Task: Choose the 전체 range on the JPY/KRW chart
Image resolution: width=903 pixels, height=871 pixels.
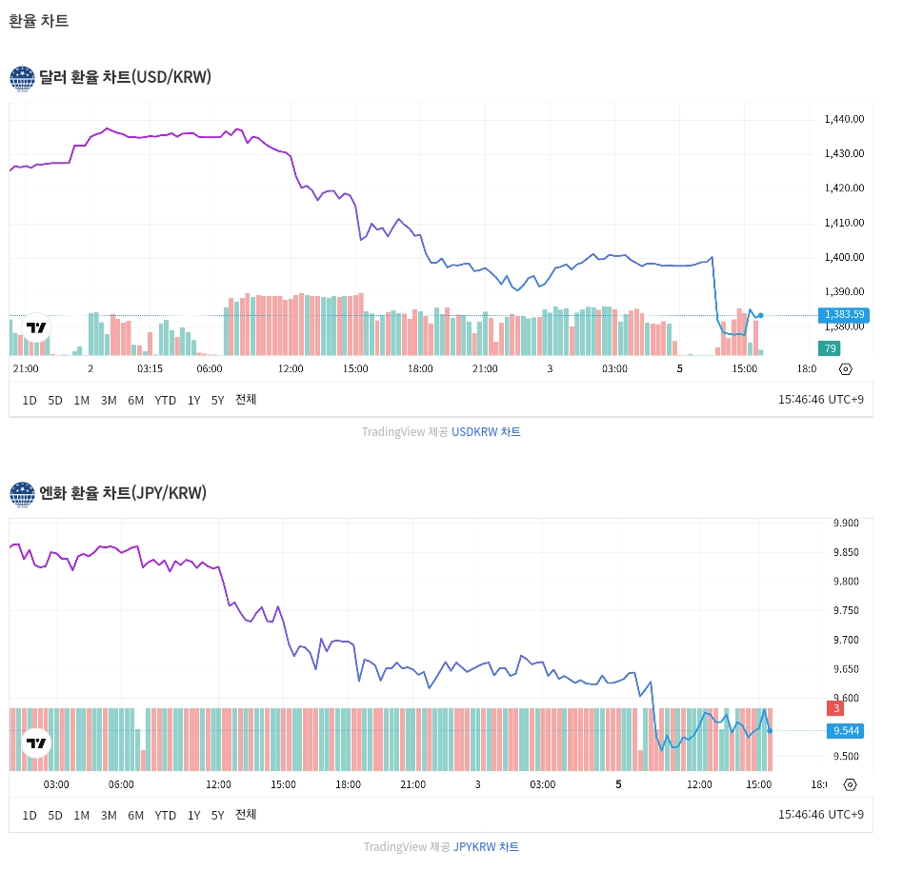Action: 246,815
